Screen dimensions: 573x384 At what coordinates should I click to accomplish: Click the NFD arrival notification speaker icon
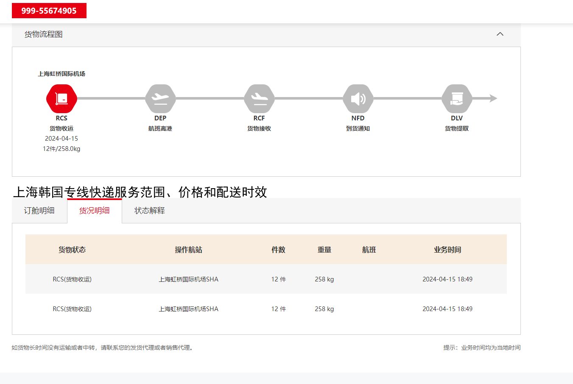(358, 99)
